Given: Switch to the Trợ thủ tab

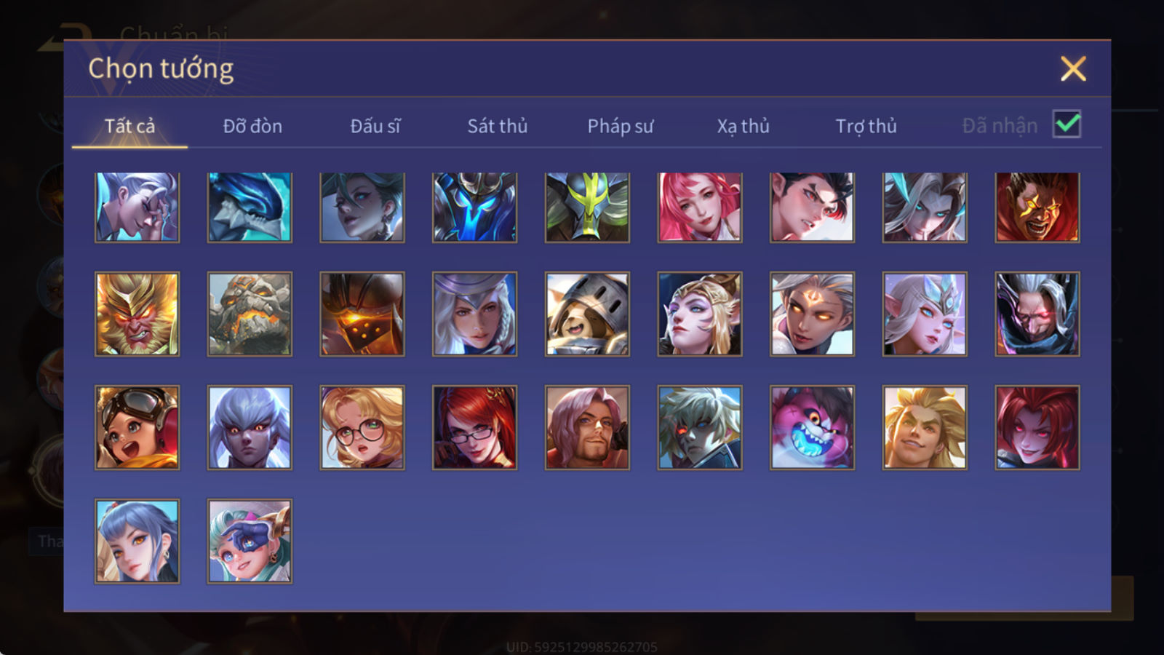Looking at the screenshot, I should click(866, 126).
